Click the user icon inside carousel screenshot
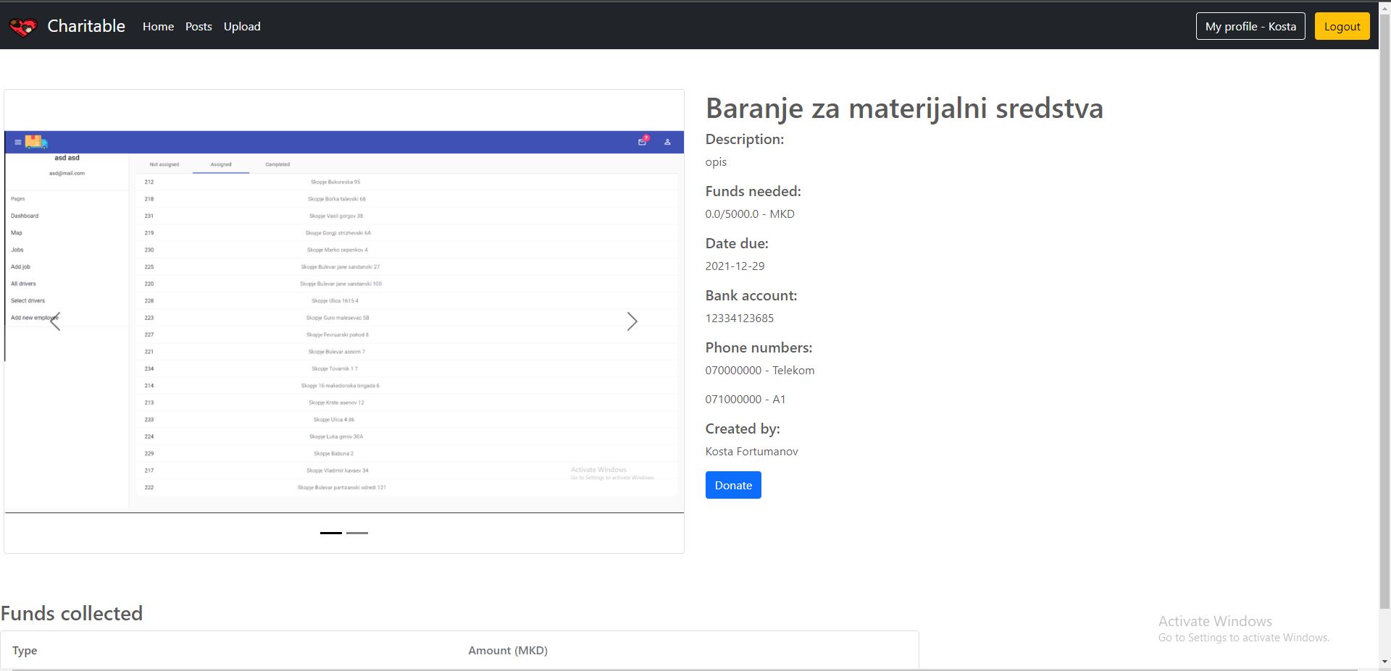This screenshot has height=671, width=1391. 667,142
